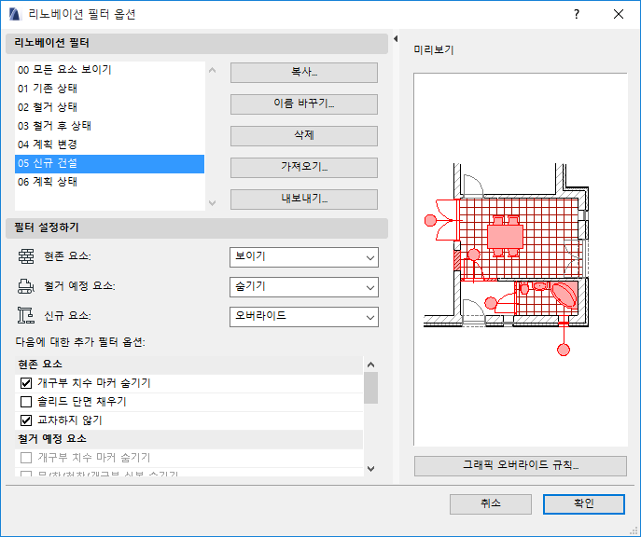
Task: Click the existing elements brick wall icon
Action: (26, 256)
